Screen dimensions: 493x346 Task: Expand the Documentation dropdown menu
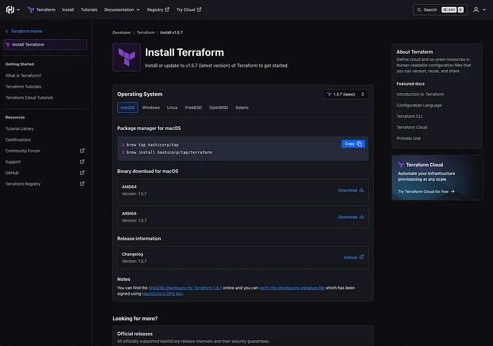click(x=122, y=10)
